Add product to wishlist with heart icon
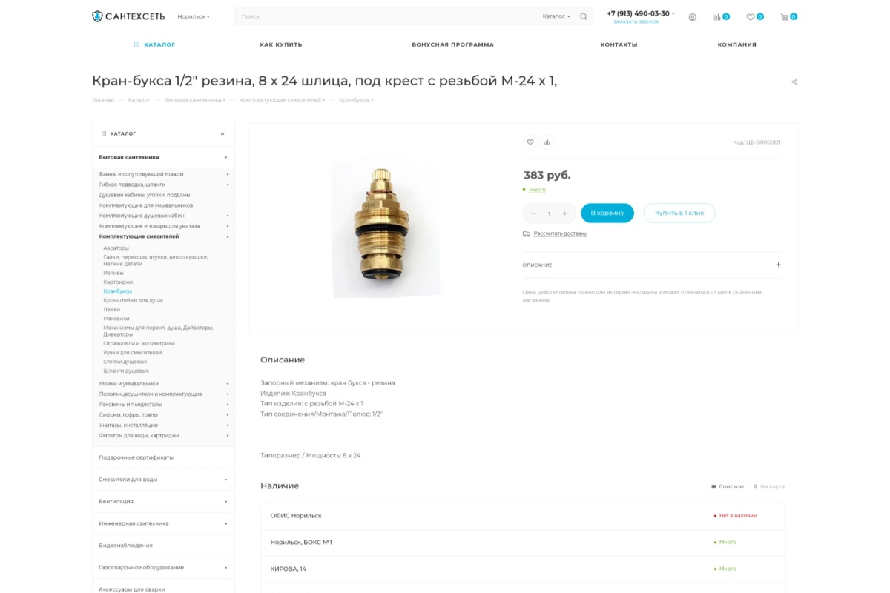Image resolution: width=890 pixels, height=593 pixels. (x=530, y=142)
